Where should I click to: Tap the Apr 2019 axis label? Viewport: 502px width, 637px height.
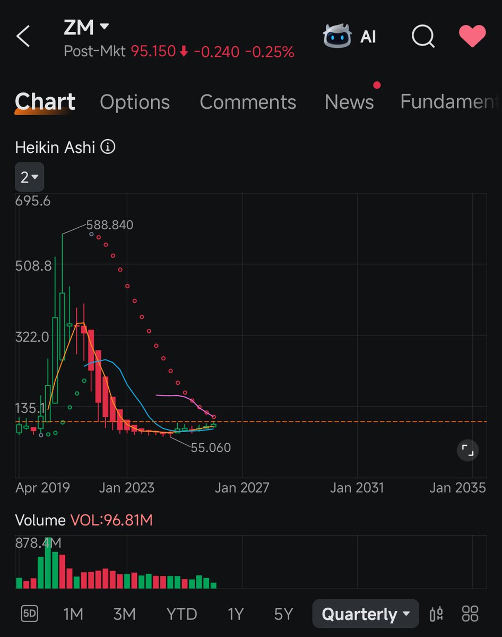point(42,487)
